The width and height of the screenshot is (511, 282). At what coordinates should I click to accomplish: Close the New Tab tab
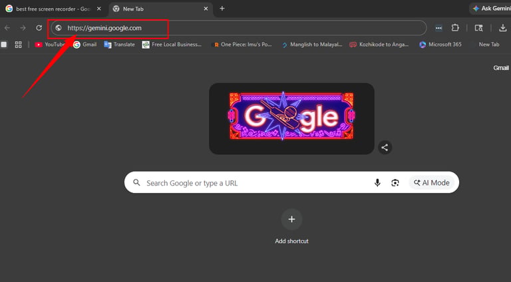206,9
